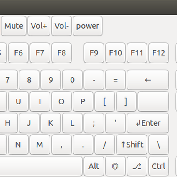Tap the backslash key
Viewport: 177px width, 177px height.
pyautogui.click(x=158, y=145)
